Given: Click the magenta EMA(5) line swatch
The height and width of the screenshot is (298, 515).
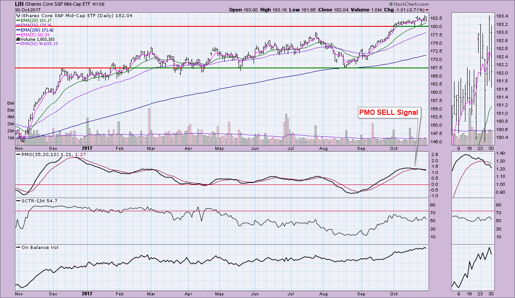Looking at the screenshot, I should pos(18,35).
